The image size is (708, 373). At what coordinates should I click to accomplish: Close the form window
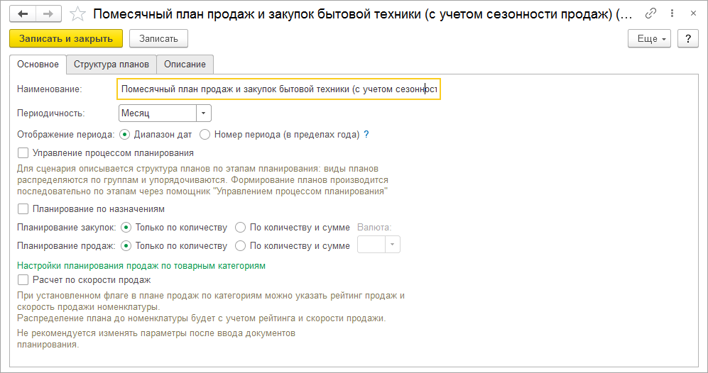pos(693,13)
